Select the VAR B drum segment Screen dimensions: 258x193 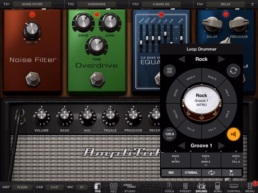point(227,114)
